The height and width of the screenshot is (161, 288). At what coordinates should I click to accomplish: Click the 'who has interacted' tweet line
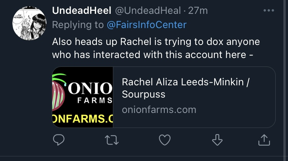pyautogui.click(x=152, y=55)
